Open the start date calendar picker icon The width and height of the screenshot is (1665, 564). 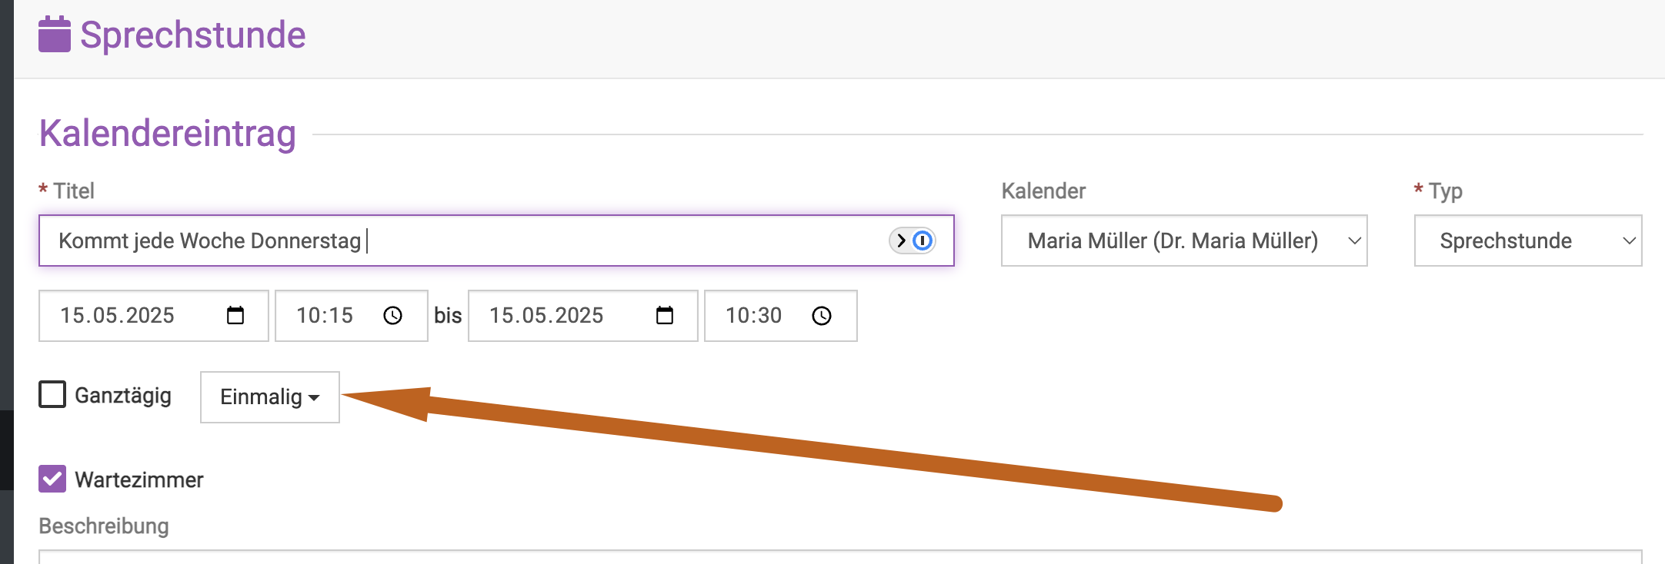click(235, 315)
